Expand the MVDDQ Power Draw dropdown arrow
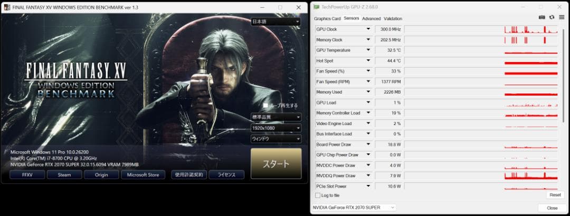The height and width of the screenshot is (216, 570). 368,176
